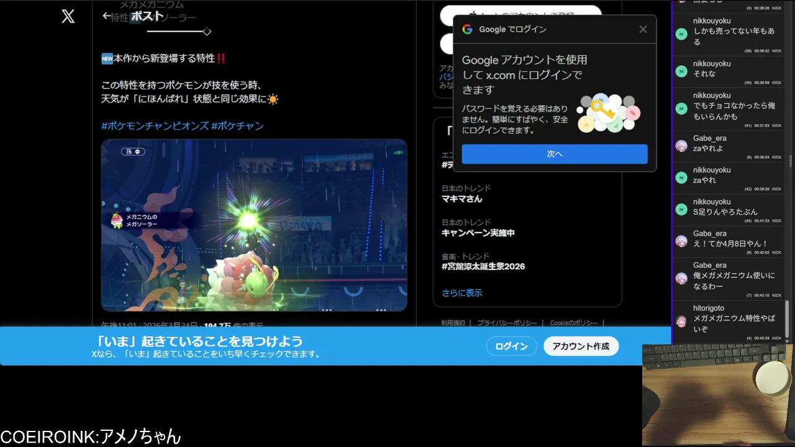
Task: Click the NEW badge emoji in the post
Action: (107, 58)
